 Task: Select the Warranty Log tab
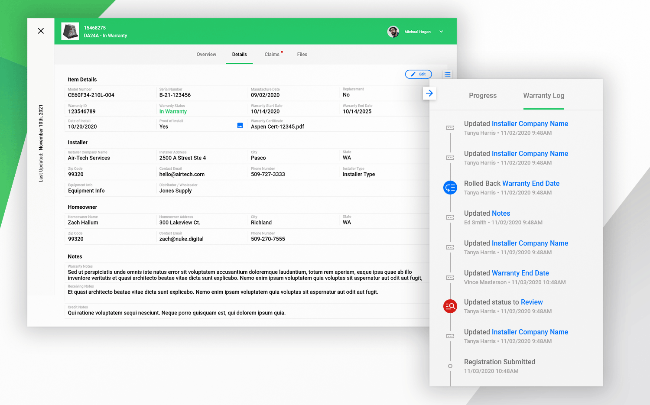point(543,96)
